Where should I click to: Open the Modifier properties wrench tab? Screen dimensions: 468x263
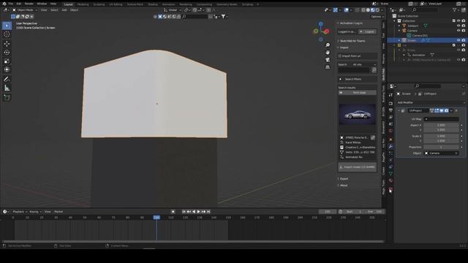click(x=390, y=146)
